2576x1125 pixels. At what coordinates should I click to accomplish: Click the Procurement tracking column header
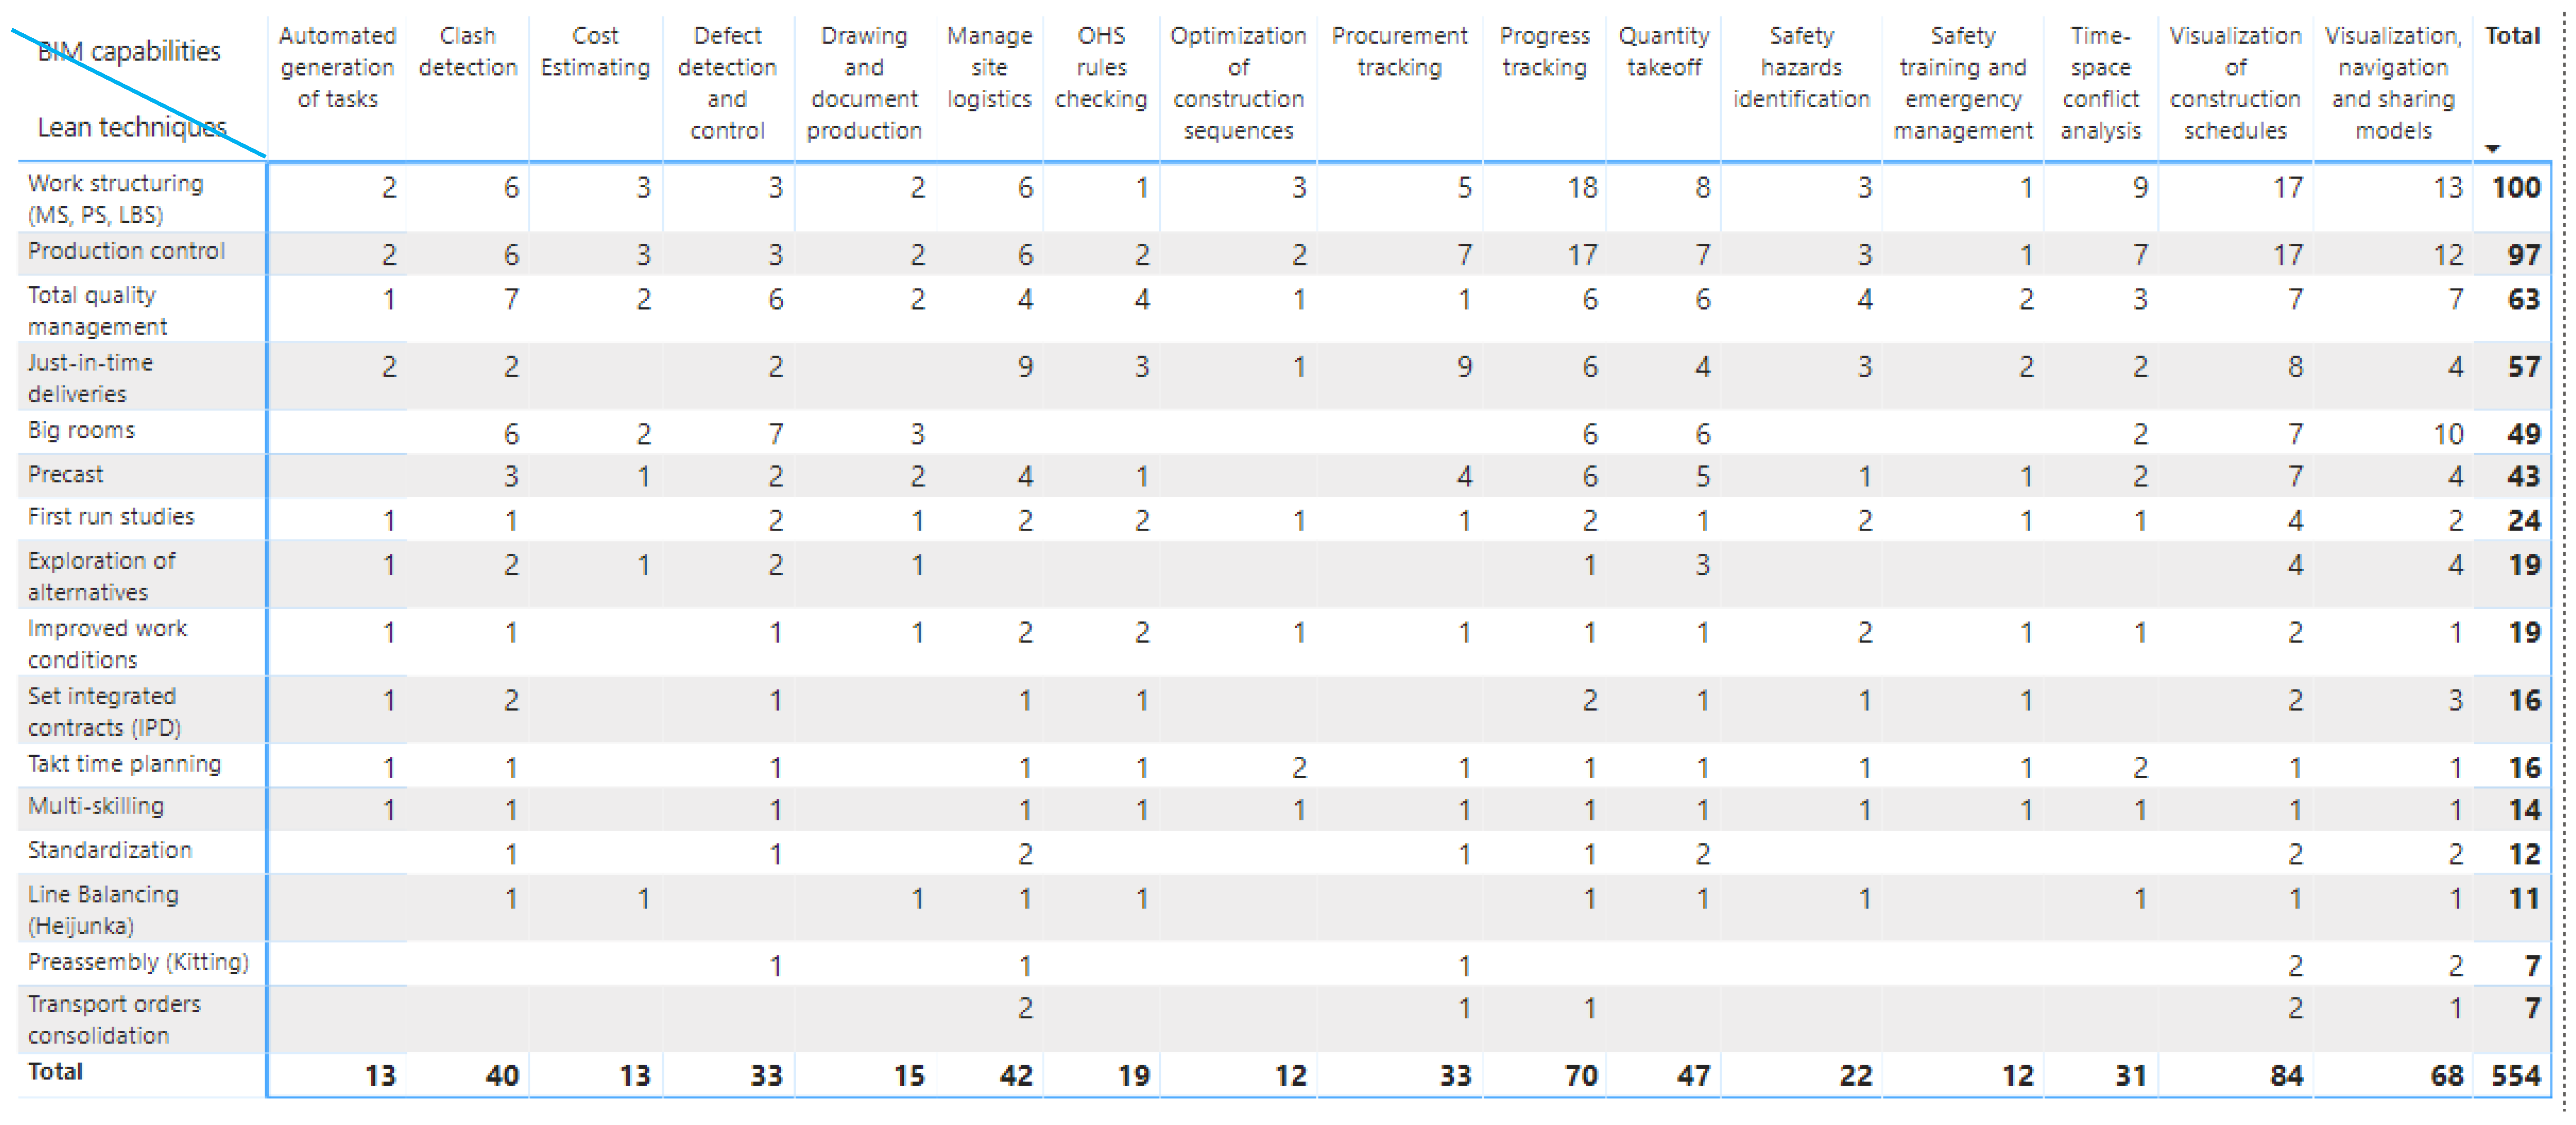pos(1399,52)
